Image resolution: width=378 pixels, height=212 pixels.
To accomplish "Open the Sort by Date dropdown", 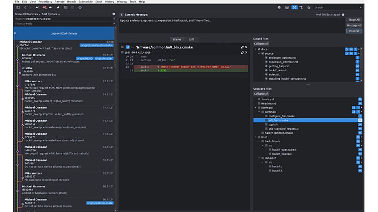I will pos(51,14).
